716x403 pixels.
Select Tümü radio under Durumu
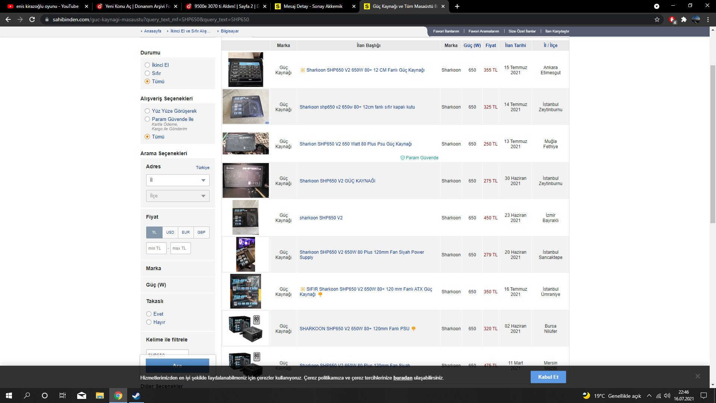point(147,81)
